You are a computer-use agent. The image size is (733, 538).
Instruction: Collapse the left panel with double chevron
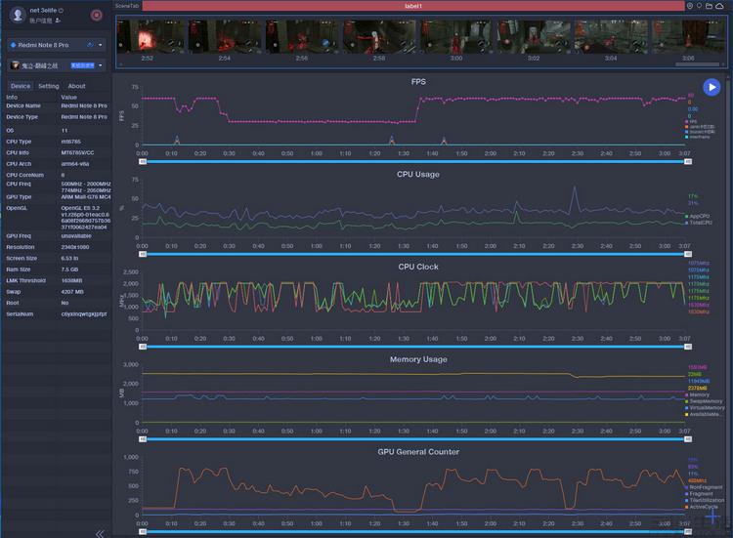click(x=99, y=533)
